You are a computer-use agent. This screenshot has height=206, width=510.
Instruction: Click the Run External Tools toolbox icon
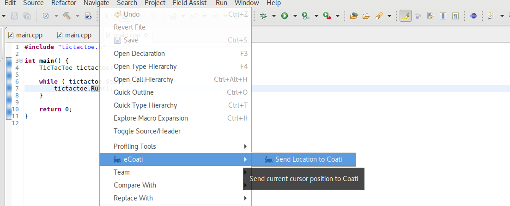[x=327, y=16]
